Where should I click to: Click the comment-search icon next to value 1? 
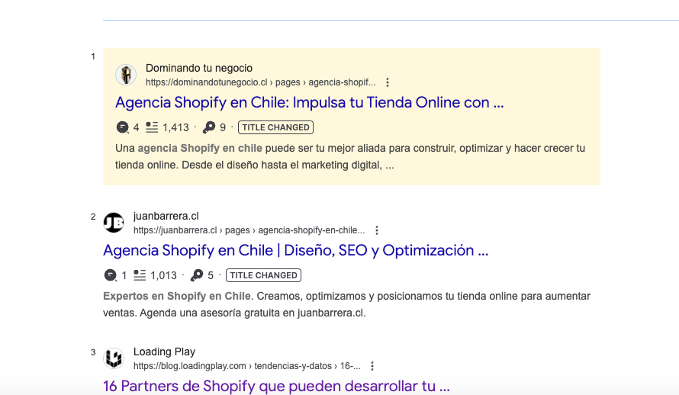tap(111, 275)
